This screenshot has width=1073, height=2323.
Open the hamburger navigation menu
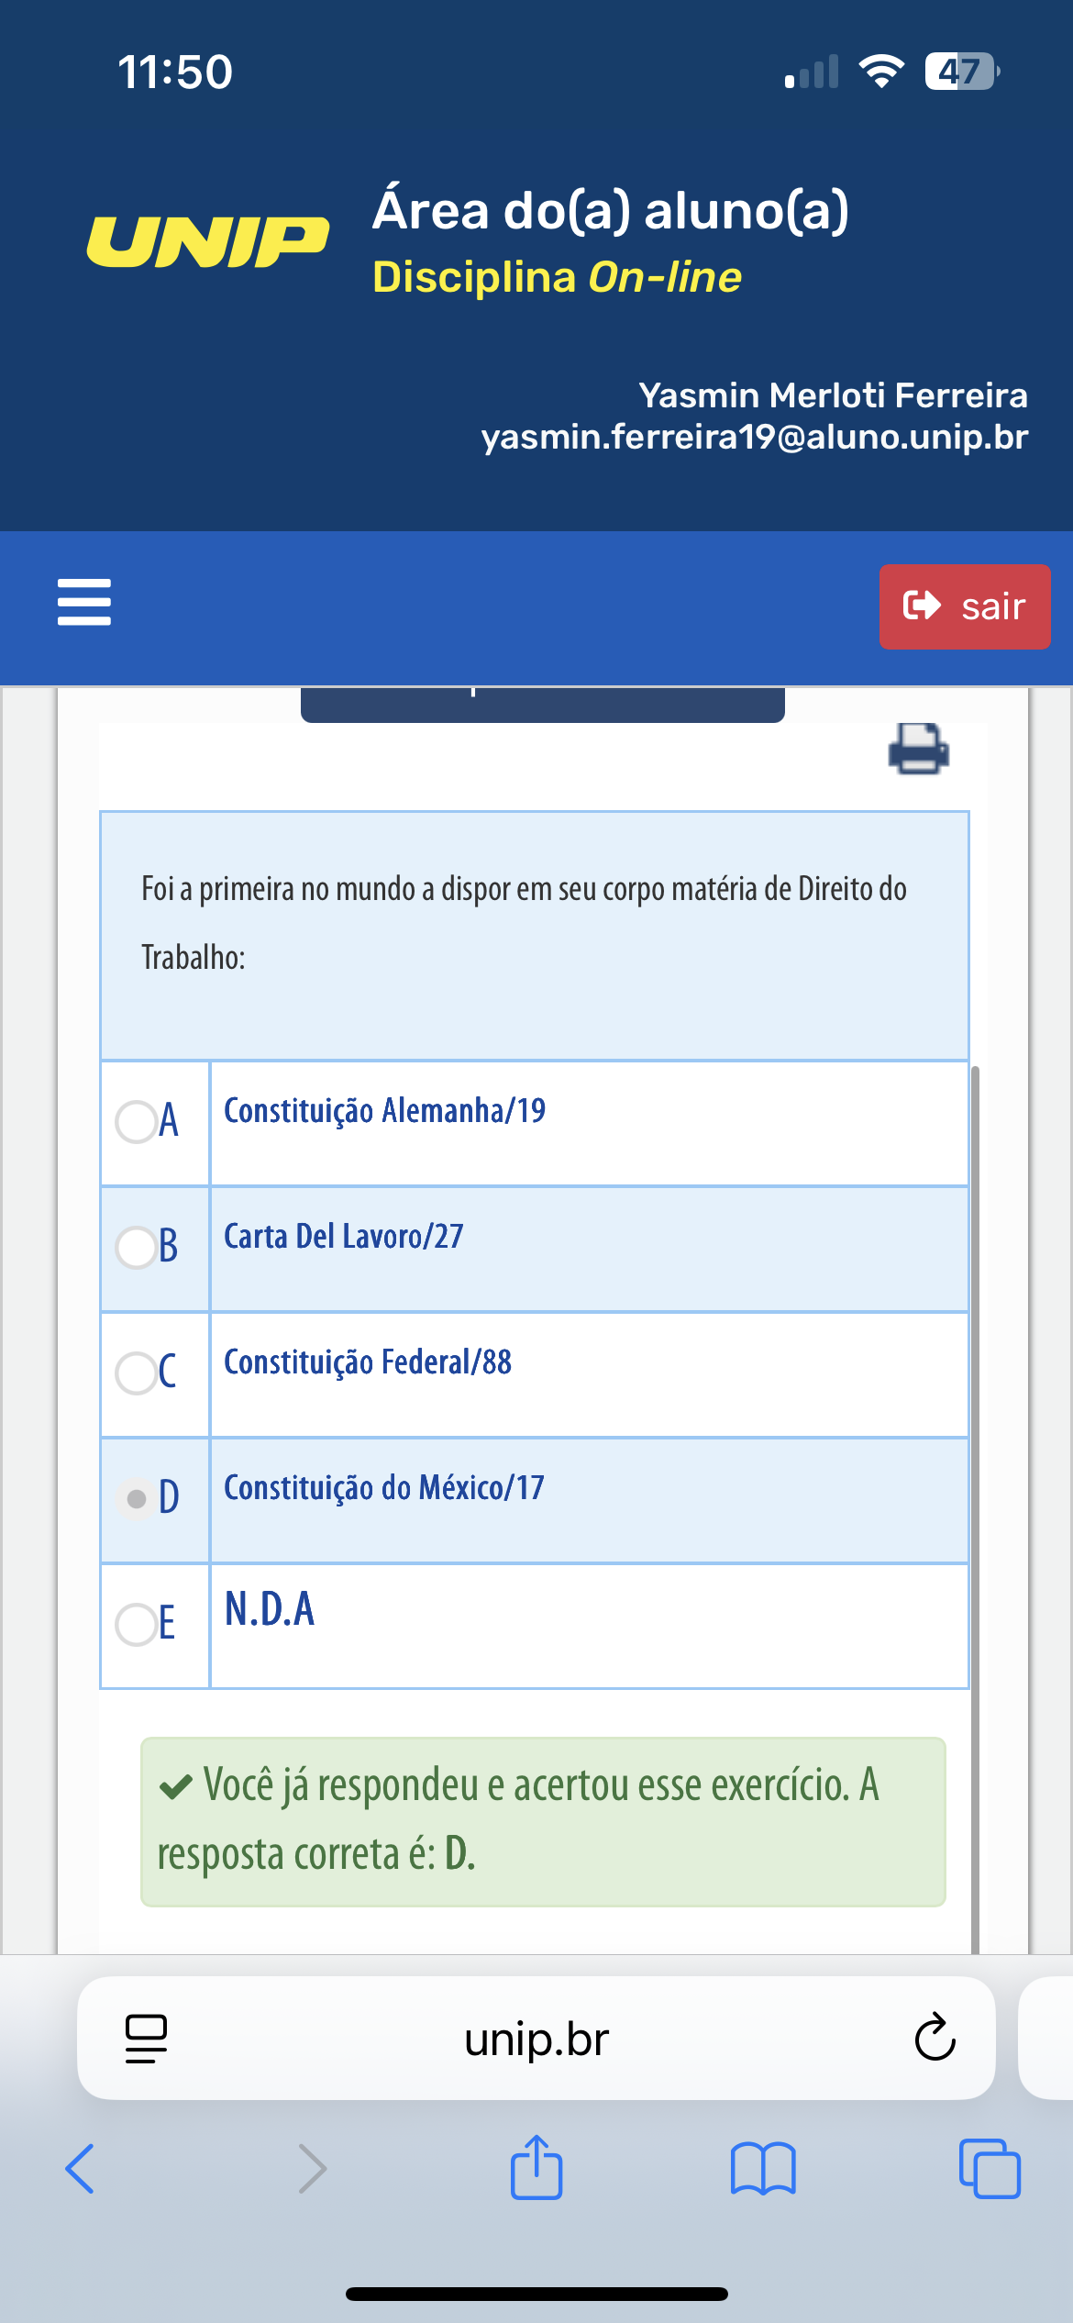pos(83,602)
